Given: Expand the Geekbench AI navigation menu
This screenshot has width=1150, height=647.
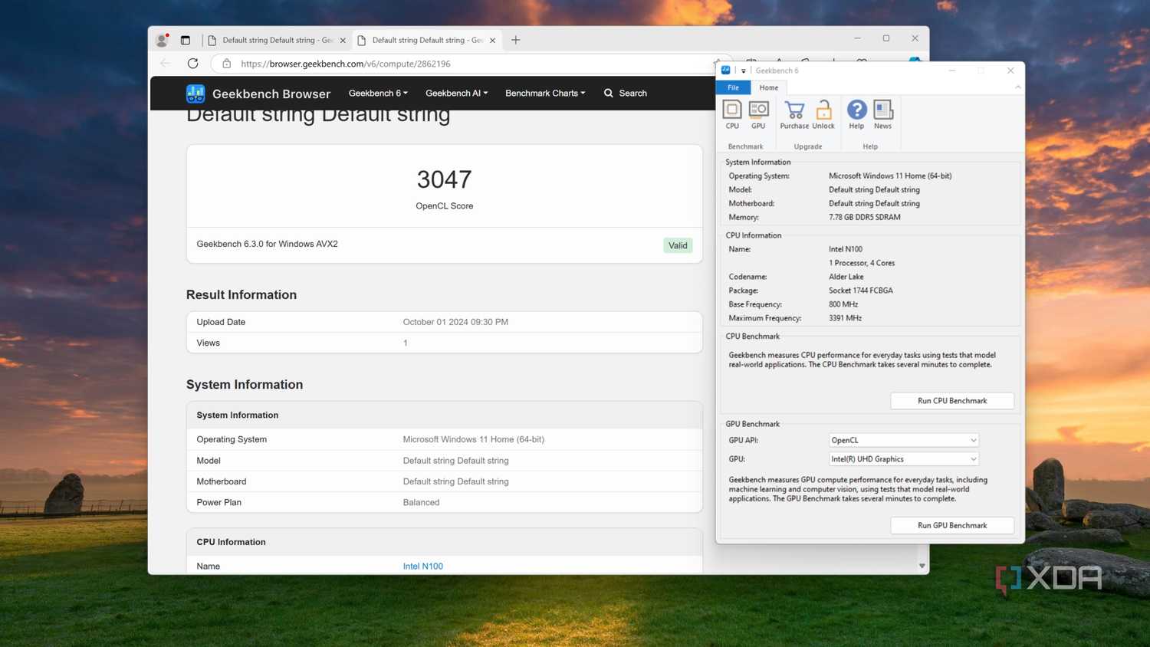Looking at the screenshot, I should 456,94.
